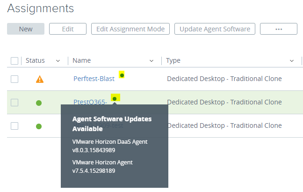The height and width of the screenshot is (192, 303).
Task: Open the Perftest-Blast assignment link
Action: (94, 79)
